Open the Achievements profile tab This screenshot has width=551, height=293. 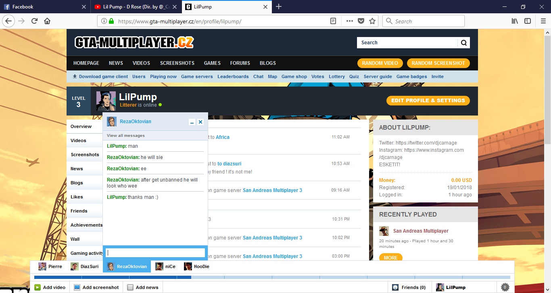pyautogui.click(x=86, y=225)
